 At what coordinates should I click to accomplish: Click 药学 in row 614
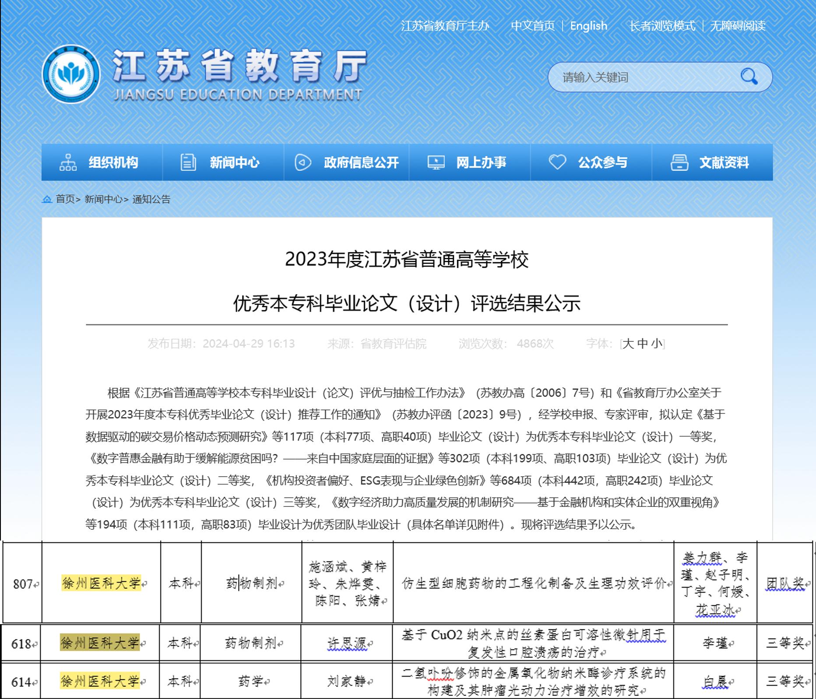click(x=251, y=681)
